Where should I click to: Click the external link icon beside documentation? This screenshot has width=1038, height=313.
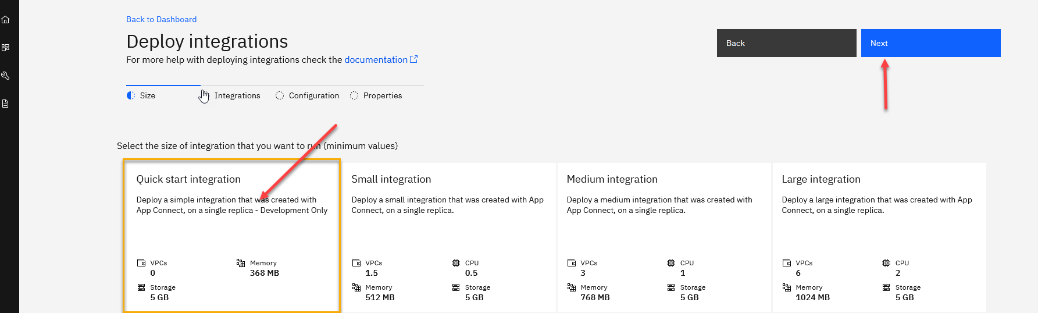413,59
